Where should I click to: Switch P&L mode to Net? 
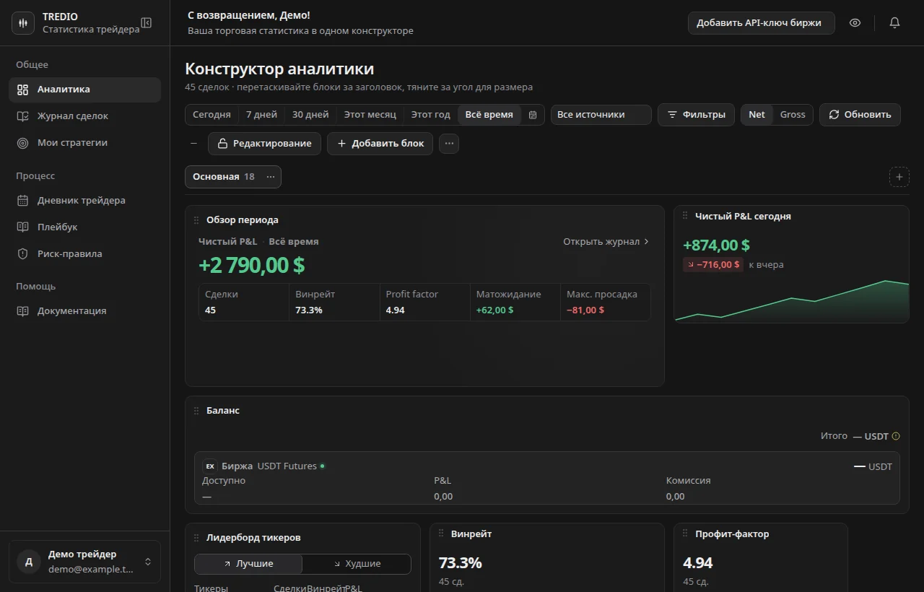pyautogui.click(x=757, y=115)
